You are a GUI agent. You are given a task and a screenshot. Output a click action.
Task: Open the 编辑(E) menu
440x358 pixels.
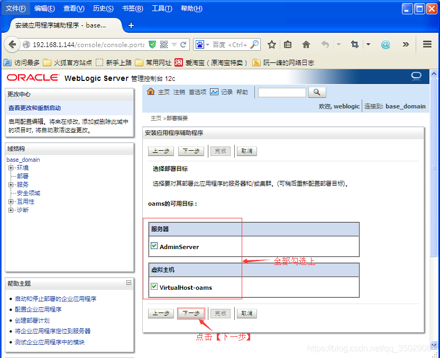pyautogui.click(x=44, y=8)
